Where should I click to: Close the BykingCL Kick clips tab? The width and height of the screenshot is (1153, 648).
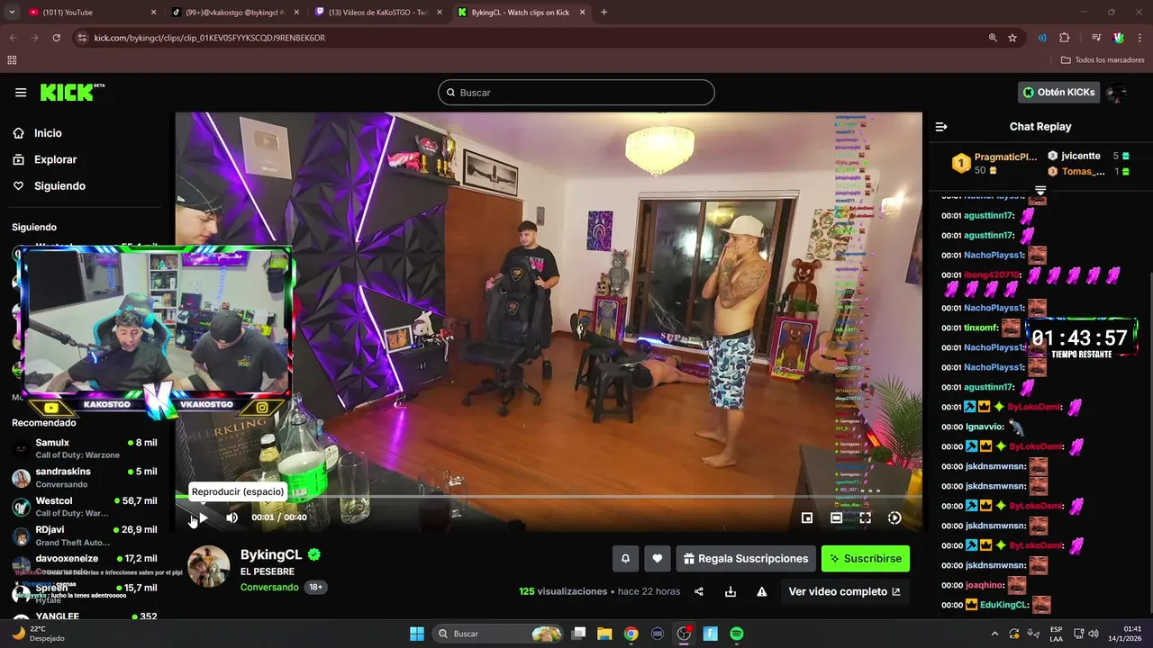[x=582, y=13]
